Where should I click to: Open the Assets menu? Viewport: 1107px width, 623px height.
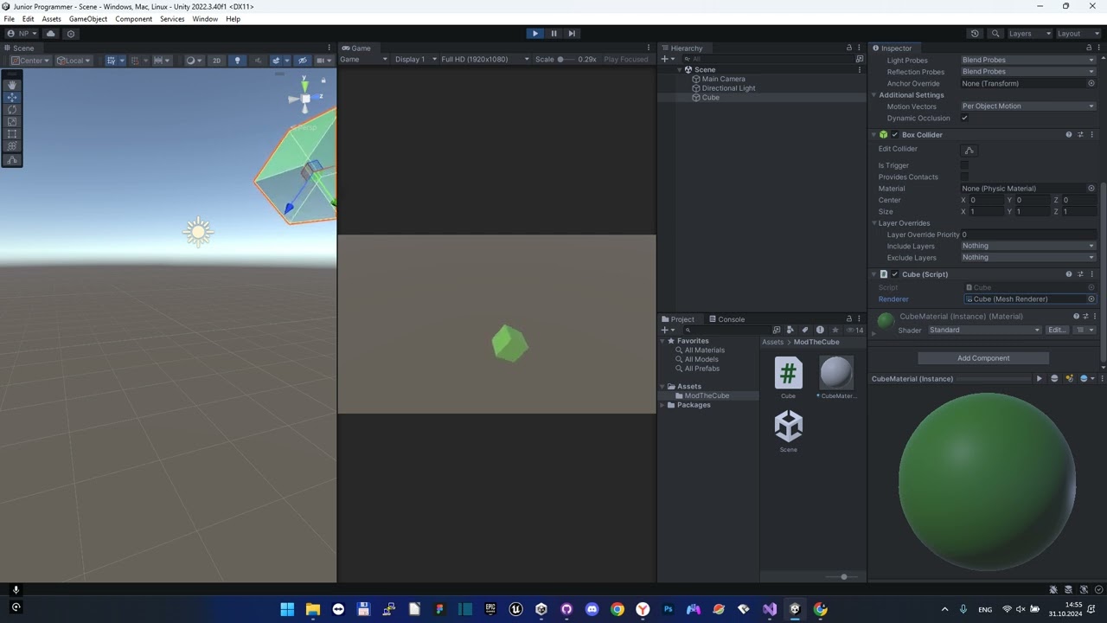[x=51, y=19]
